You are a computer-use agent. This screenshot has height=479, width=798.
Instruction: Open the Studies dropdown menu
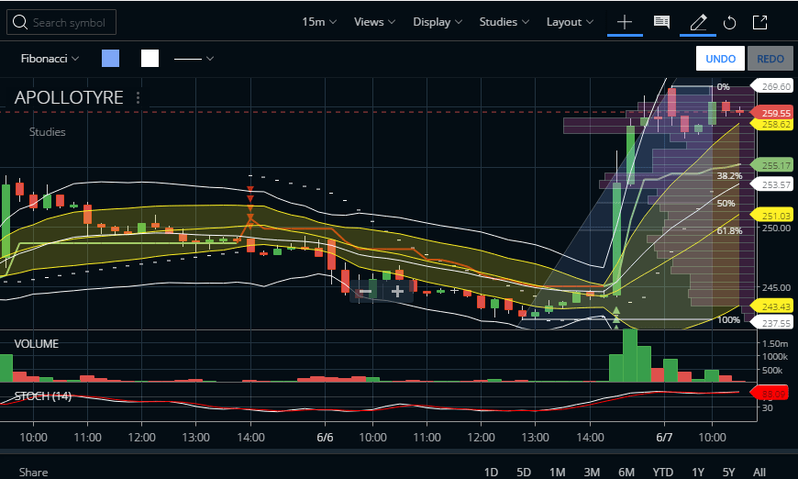[x=504, y=22]
